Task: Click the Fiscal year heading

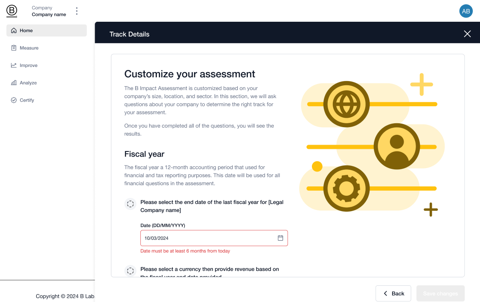Action: click(x=144, y=154)
